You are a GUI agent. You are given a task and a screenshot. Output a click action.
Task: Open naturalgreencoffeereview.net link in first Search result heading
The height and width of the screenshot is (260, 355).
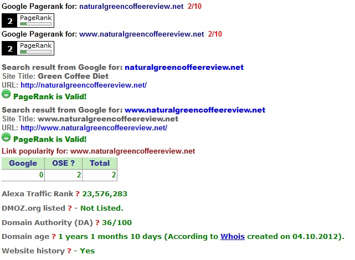click(184, 67)
